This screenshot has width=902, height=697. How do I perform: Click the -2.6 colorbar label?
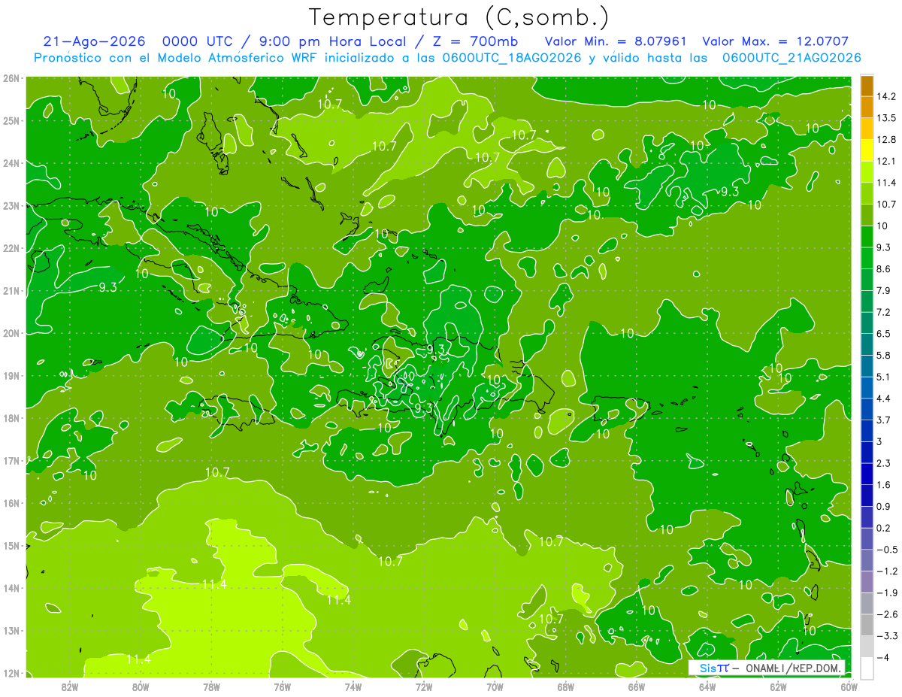pyautogui.click(x=887, y=614)
